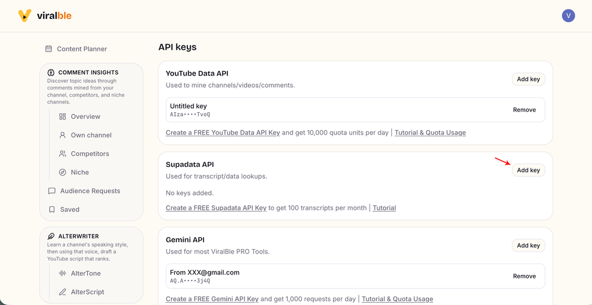Click the Competitors people icon
The width and height of the screenshot is (592, 305).
pyautogui.click(x=62, y=154)
